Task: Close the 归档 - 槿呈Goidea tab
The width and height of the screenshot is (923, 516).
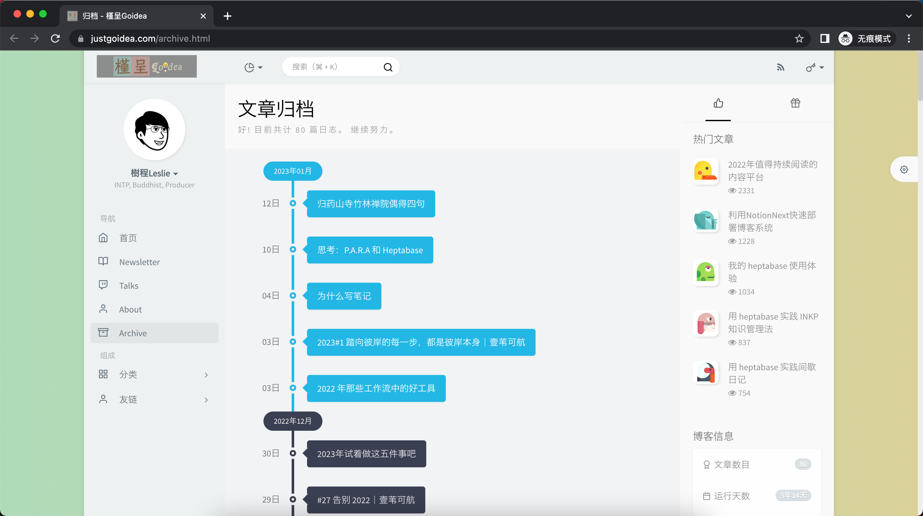Action: (x=203, y=16)
